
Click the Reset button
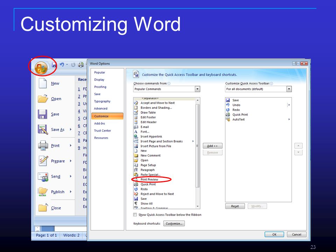(235, 206)
